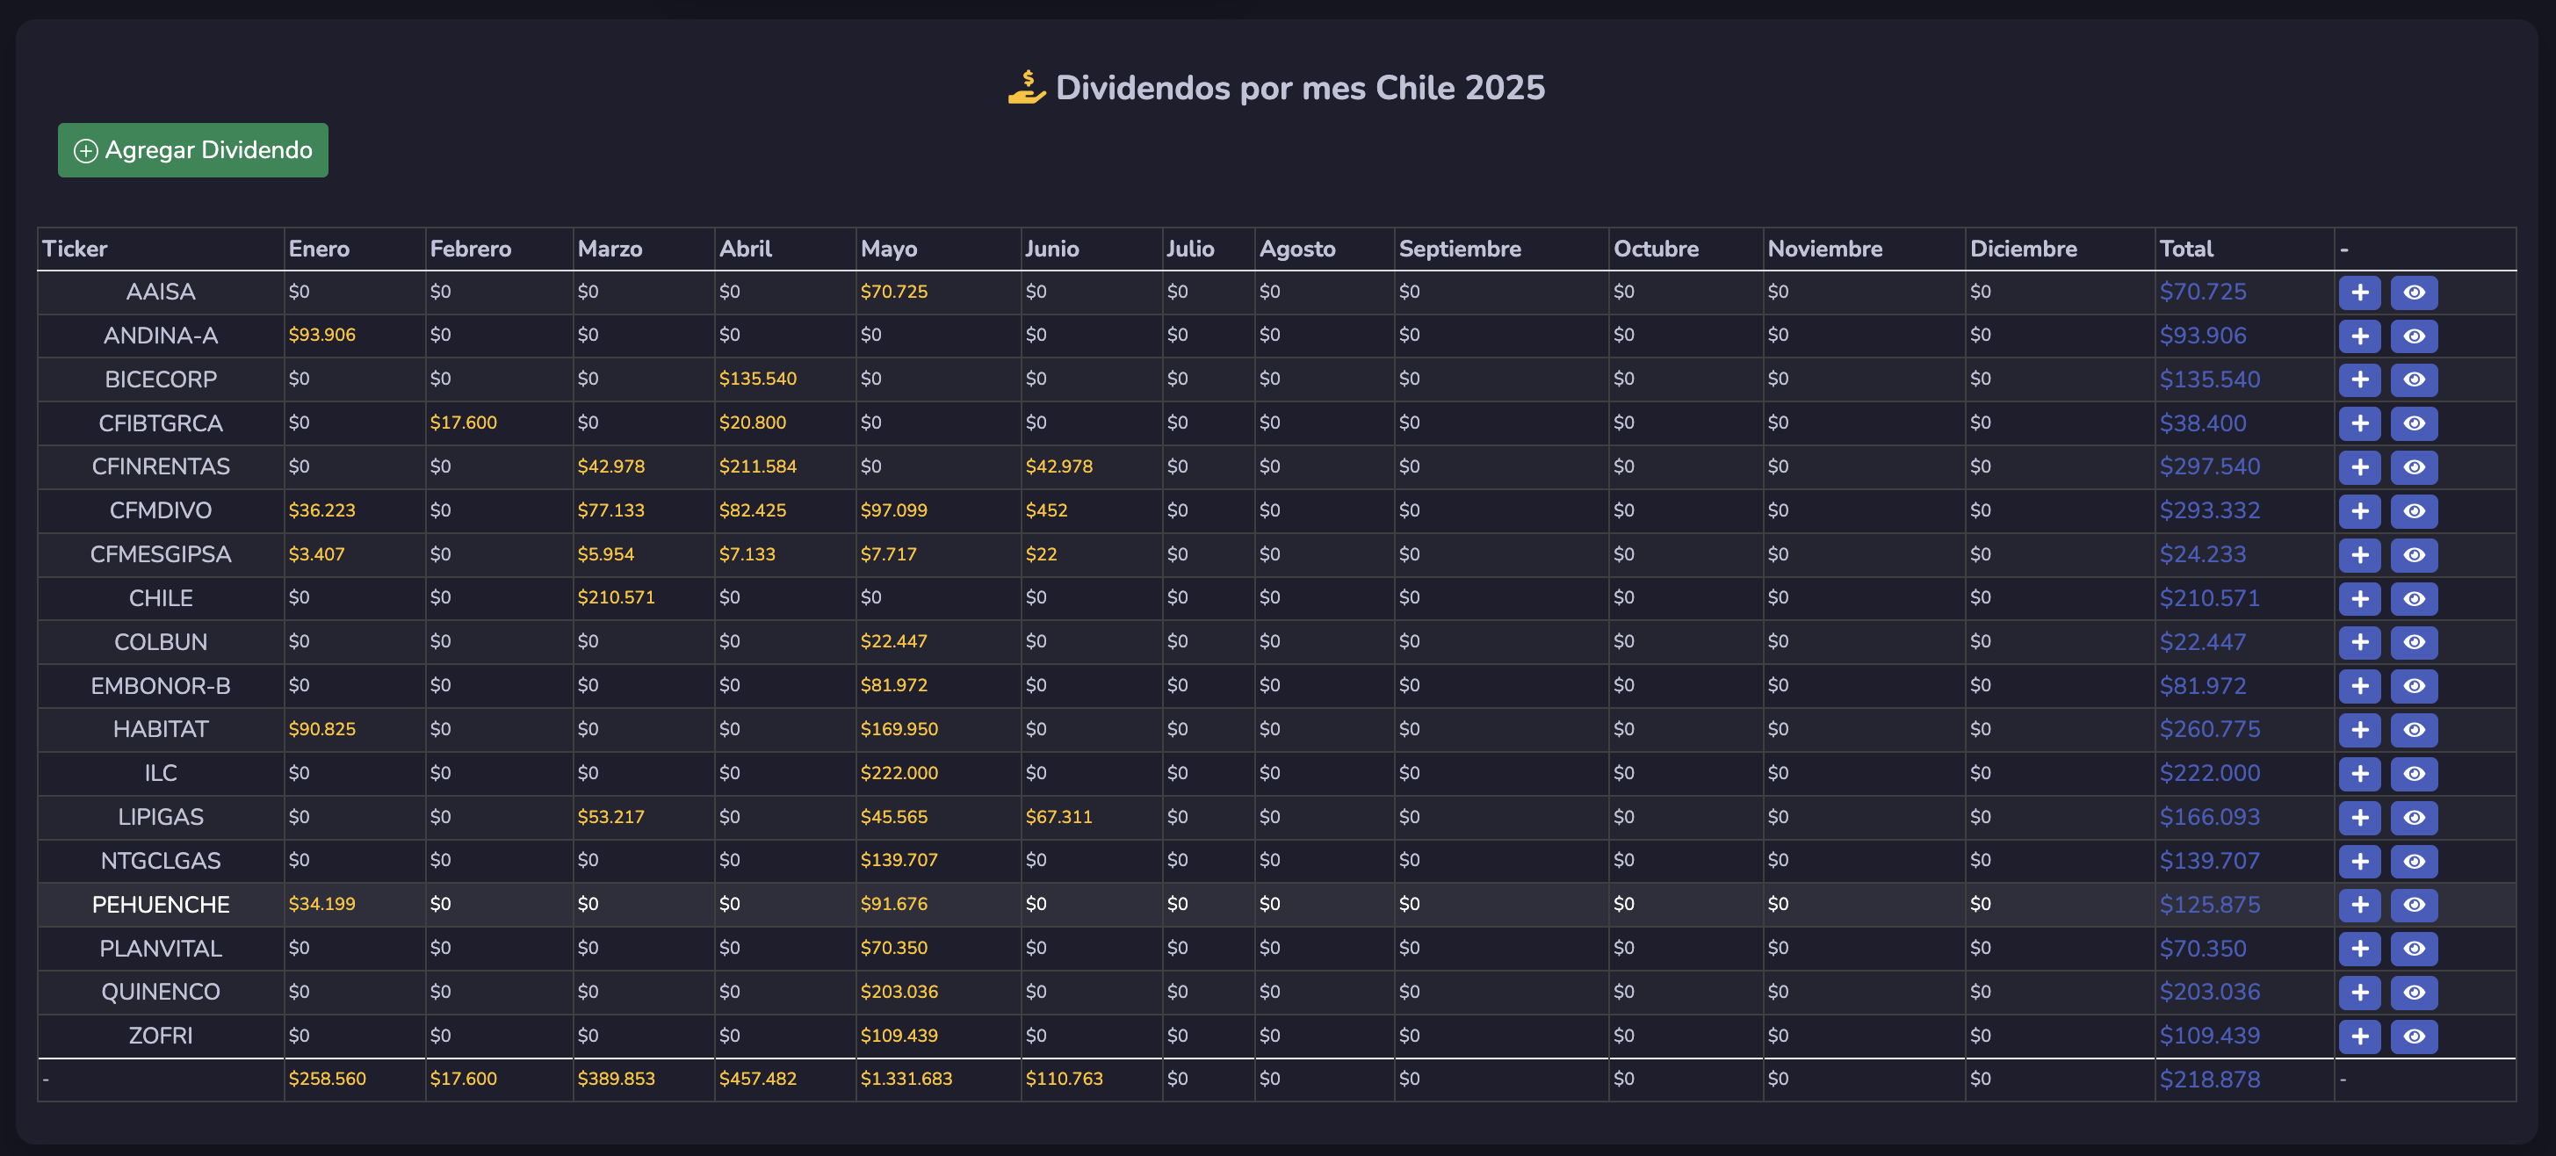Click the plus icon in the QUINENCO row

(x=2358, y=993)
